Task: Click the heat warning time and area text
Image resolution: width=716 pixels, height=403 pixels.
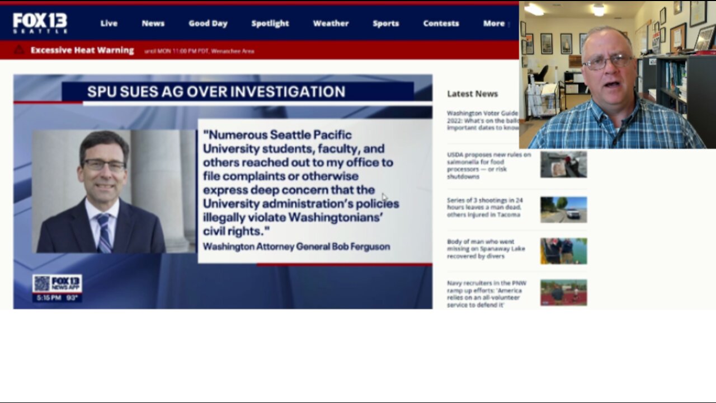Action: coord(199,51)
